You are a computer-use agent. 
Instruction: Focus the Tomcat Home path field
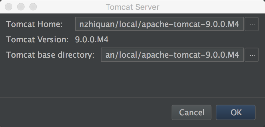point(159,24)
